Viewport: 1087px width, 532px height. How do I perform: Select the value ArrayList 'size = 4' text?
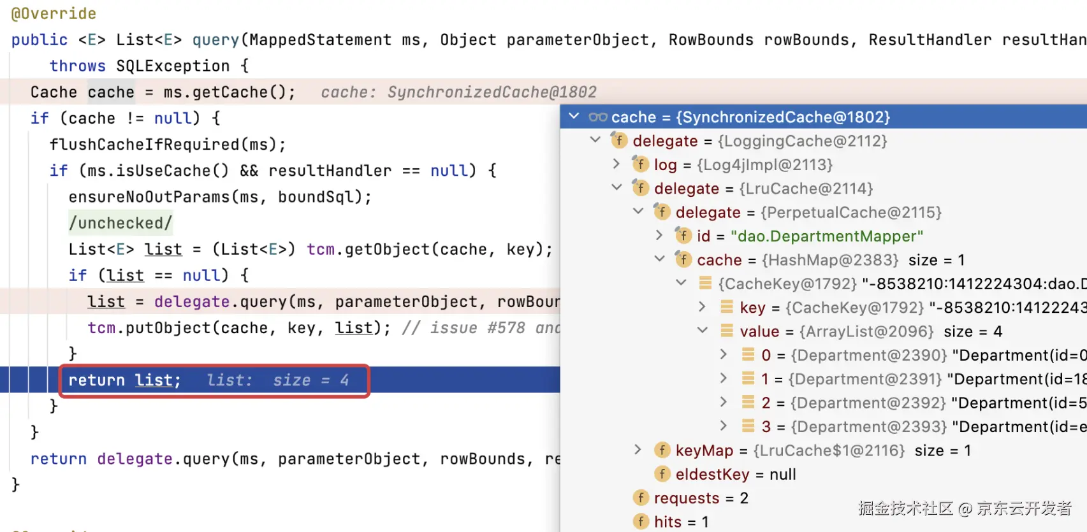pyautogui.click(x=973, y=331)
